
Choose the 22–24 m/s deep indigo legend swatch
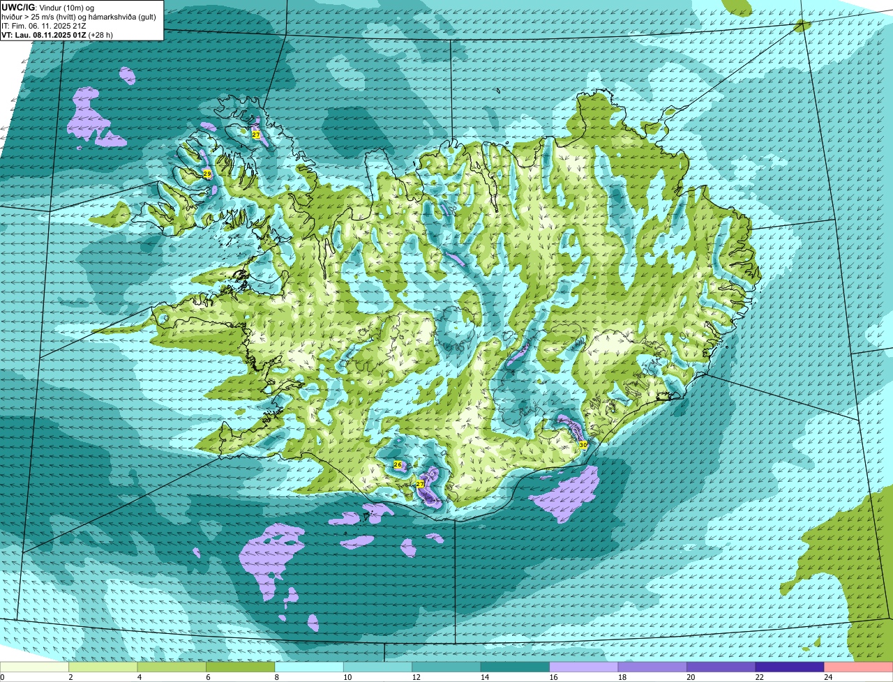(790, 667)
